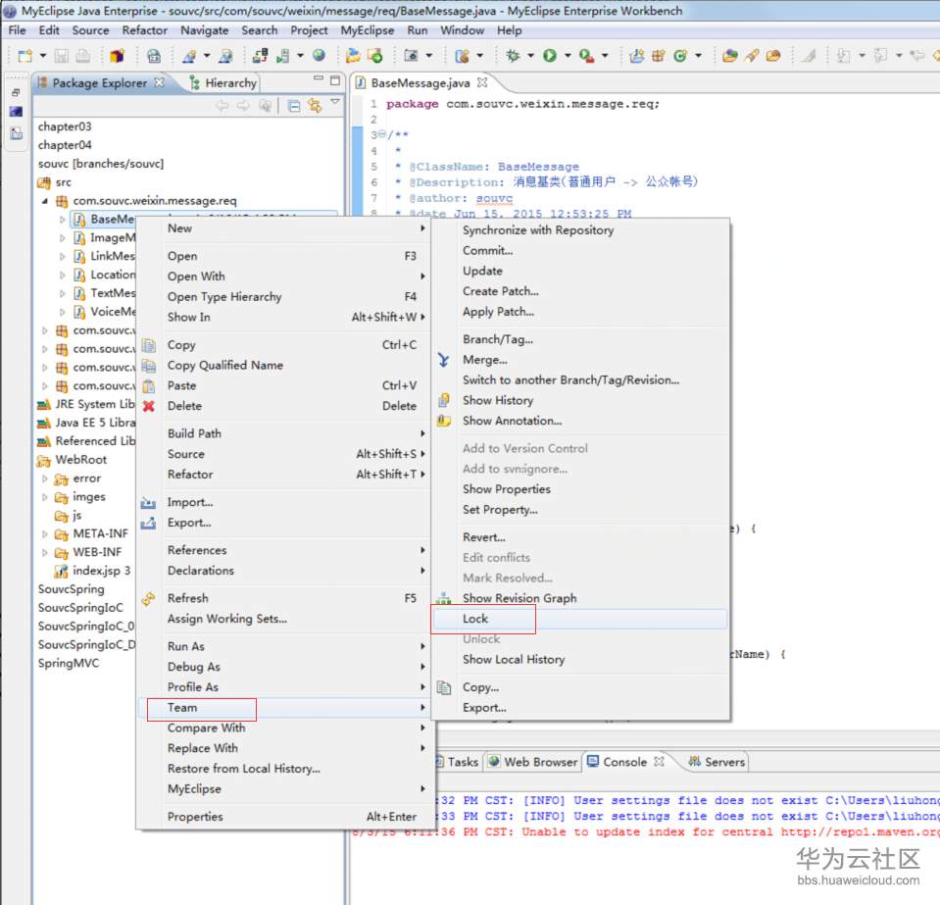Screen dimensions: 940x905
Task: Click the New Java Class toolbar icon
Action: click(x=679, y=56)
